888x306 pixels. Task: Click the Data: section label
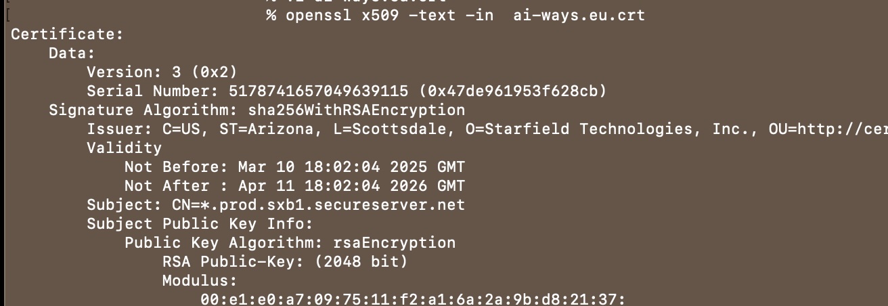click(x=72, y=53)
